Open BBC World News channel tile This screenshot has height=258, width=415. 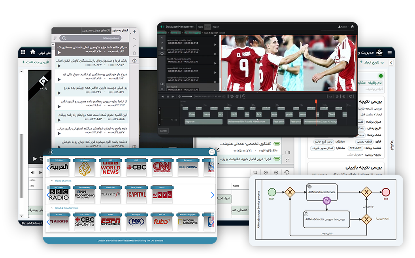pos(110,167)
